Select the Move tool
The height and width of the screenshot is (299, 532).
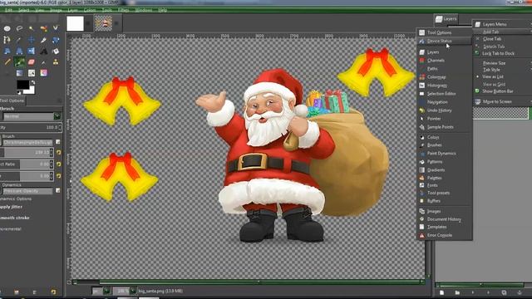(32, 40)
